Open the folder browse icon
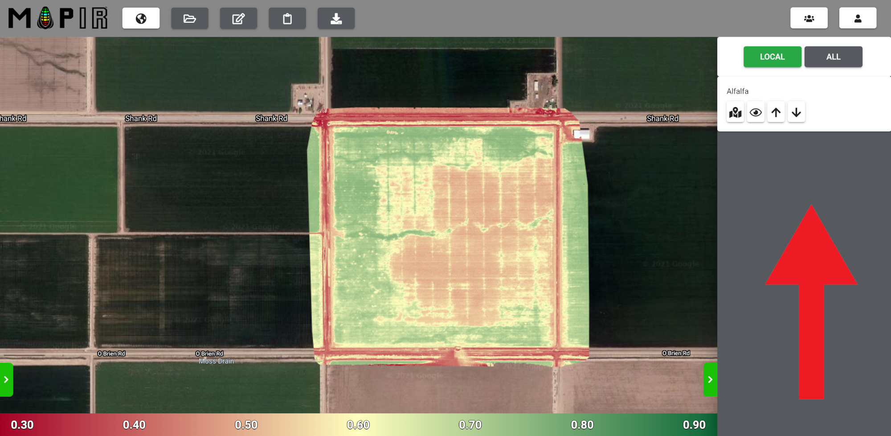Image resolution: width=891 pixels, height=436 pixels. (x=189, y=18)
